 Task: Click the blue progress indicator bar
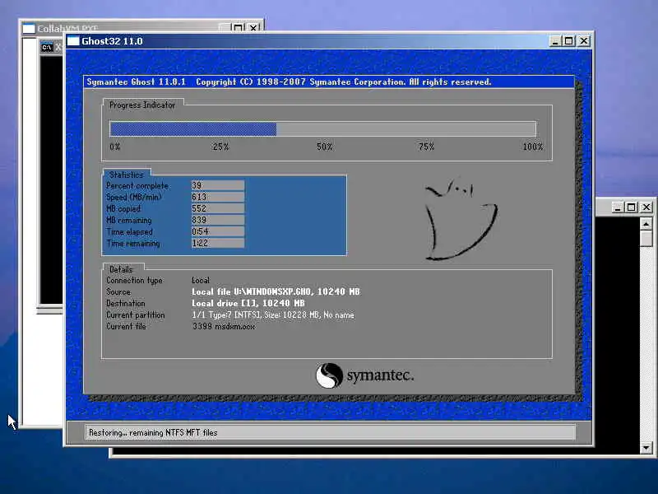click(193, 129)
